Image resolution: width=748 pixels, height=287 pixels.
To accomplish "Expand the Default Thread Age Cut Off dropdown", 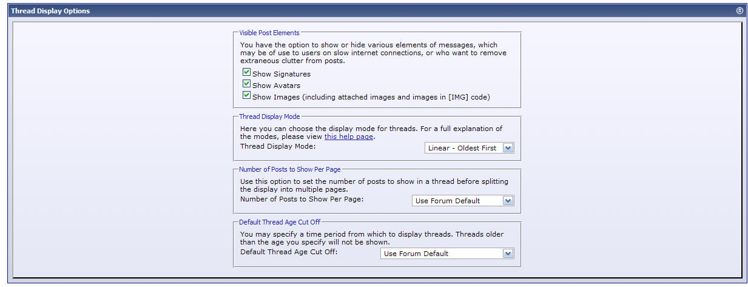I will click(x=447, y=254).
